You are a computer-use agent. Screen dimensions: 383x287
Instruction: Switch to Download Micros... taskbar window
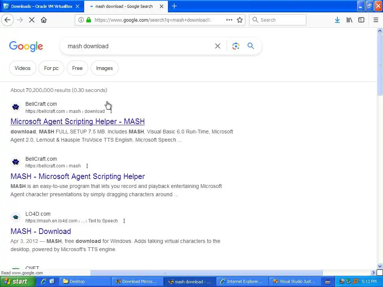(x=138, y=281)
